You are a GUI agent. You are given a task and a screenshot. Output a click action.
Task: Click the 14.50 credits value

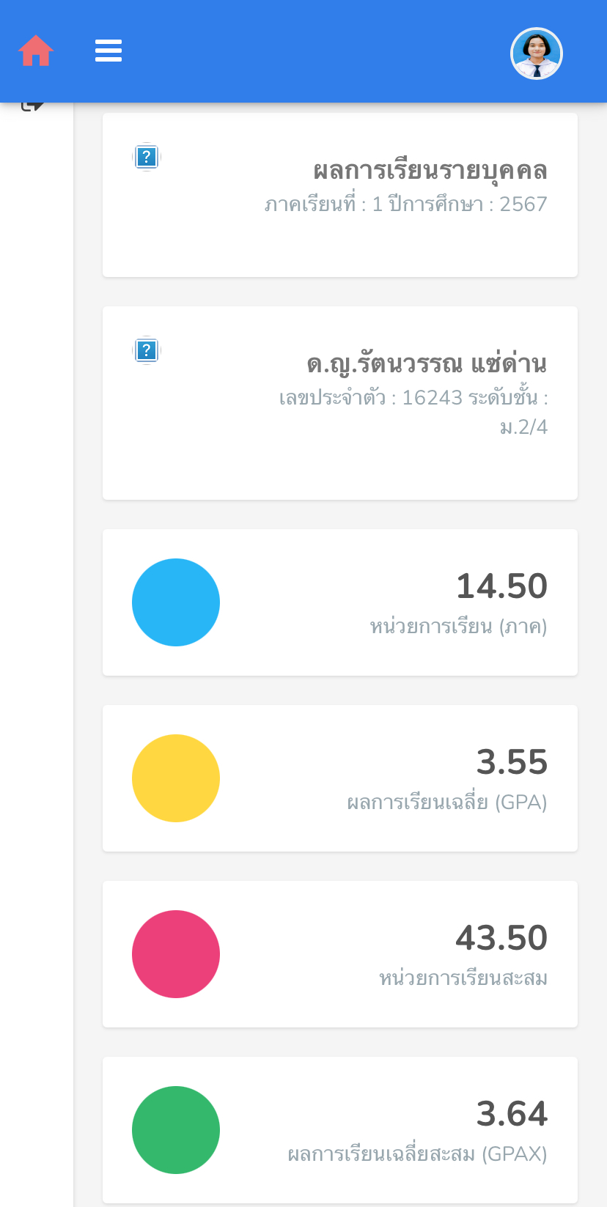(x=502, y=586)
